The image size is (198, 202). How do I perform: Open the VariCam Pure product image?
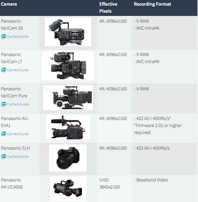68,98
